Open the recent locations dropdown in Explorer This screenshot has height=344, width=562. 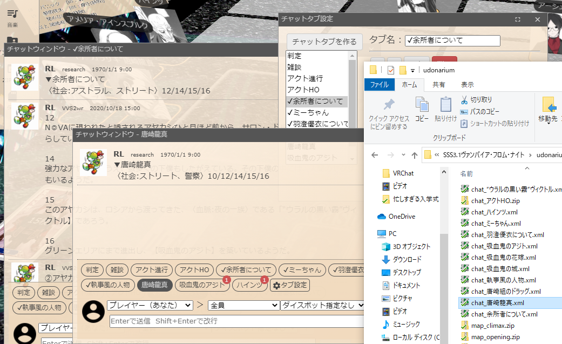coord(403,155)
